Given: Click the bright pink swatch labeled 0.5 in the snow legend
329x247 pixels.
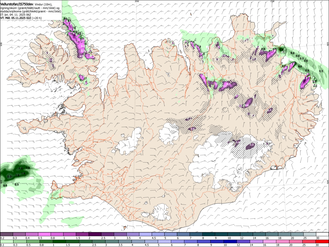Looking at the screenshot, I should tap(44, 234).
